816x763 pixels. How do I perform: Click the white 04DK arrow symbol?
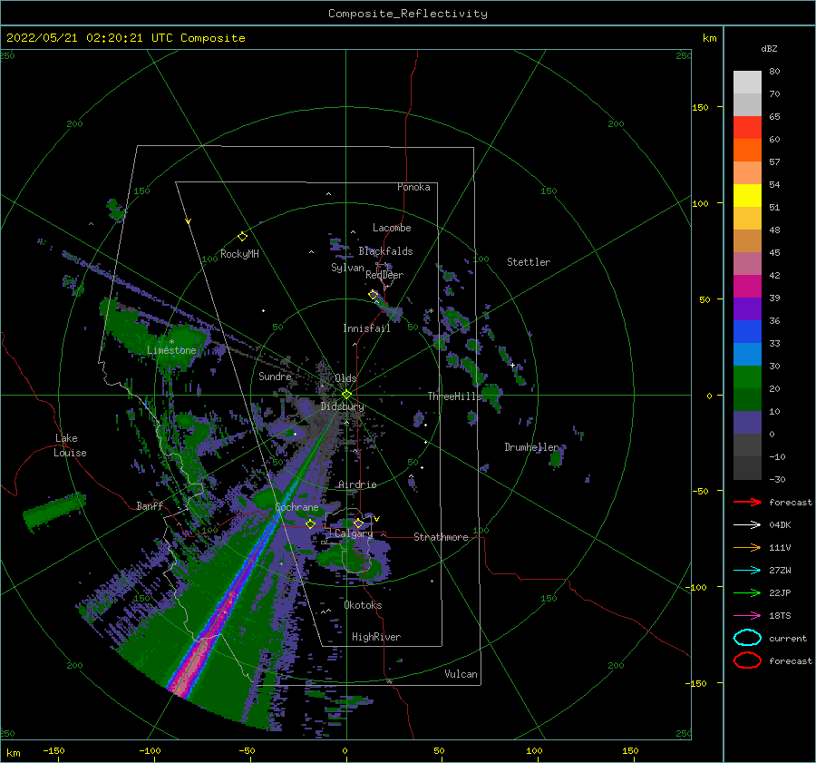[x=747, y=524]
